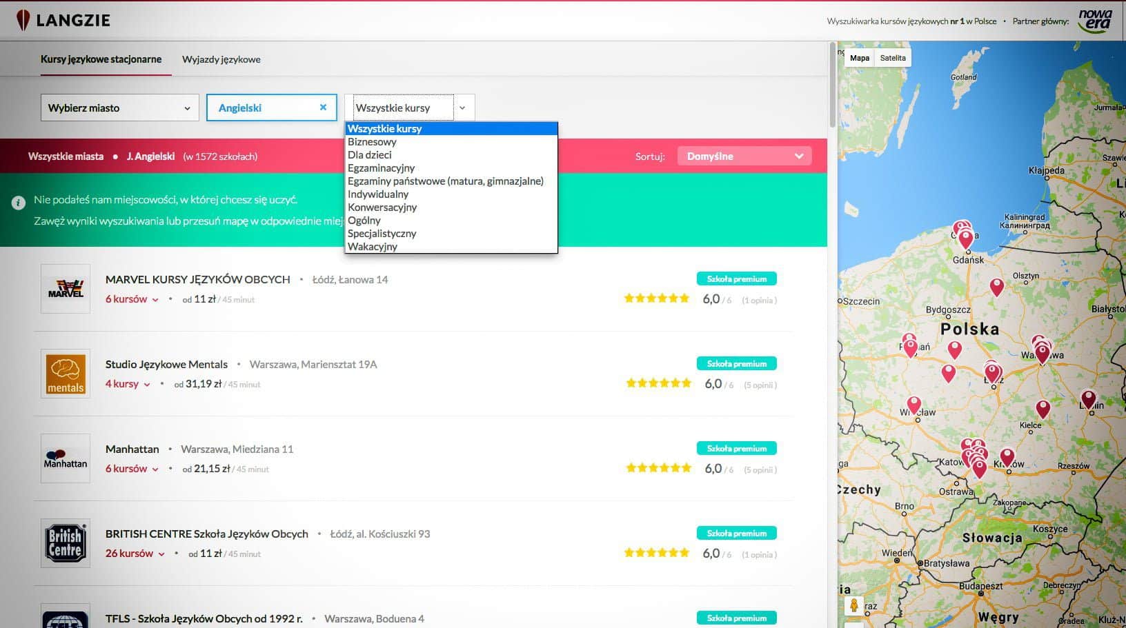Viewport: 1126px width, 628px height.
Task: Open BRITISH CENTRE Szkoła Języków Obcych page
Action: [207, 534]
